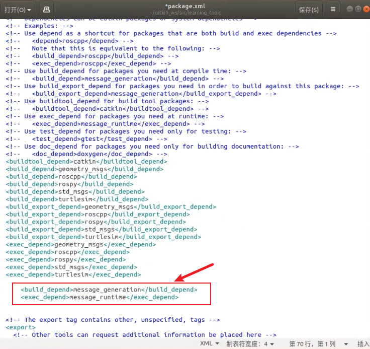Image resolution: width=370 pixels, height=349 pixels.
Task: Open the 打开(O) file dropdown
Action: pyautogui.click(x=18, y=10)
